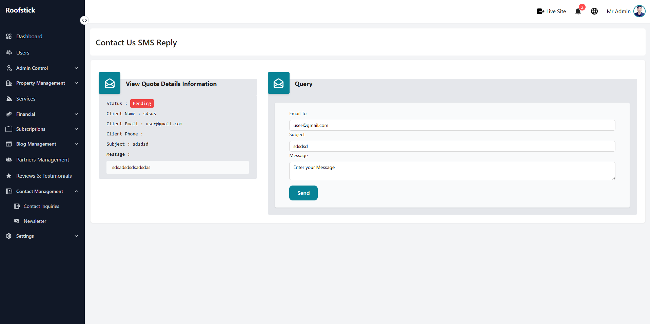650x324 pixels.
Task: Open Newsletter submenu item
Action: tap(35, 221)
